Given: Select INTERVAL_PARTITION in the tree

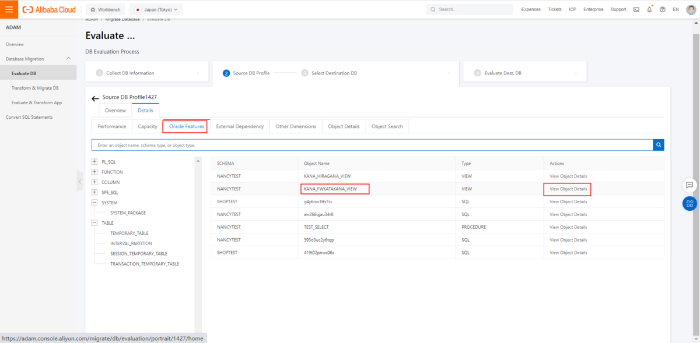Looking at the screenshot, I should coord(131,243).
